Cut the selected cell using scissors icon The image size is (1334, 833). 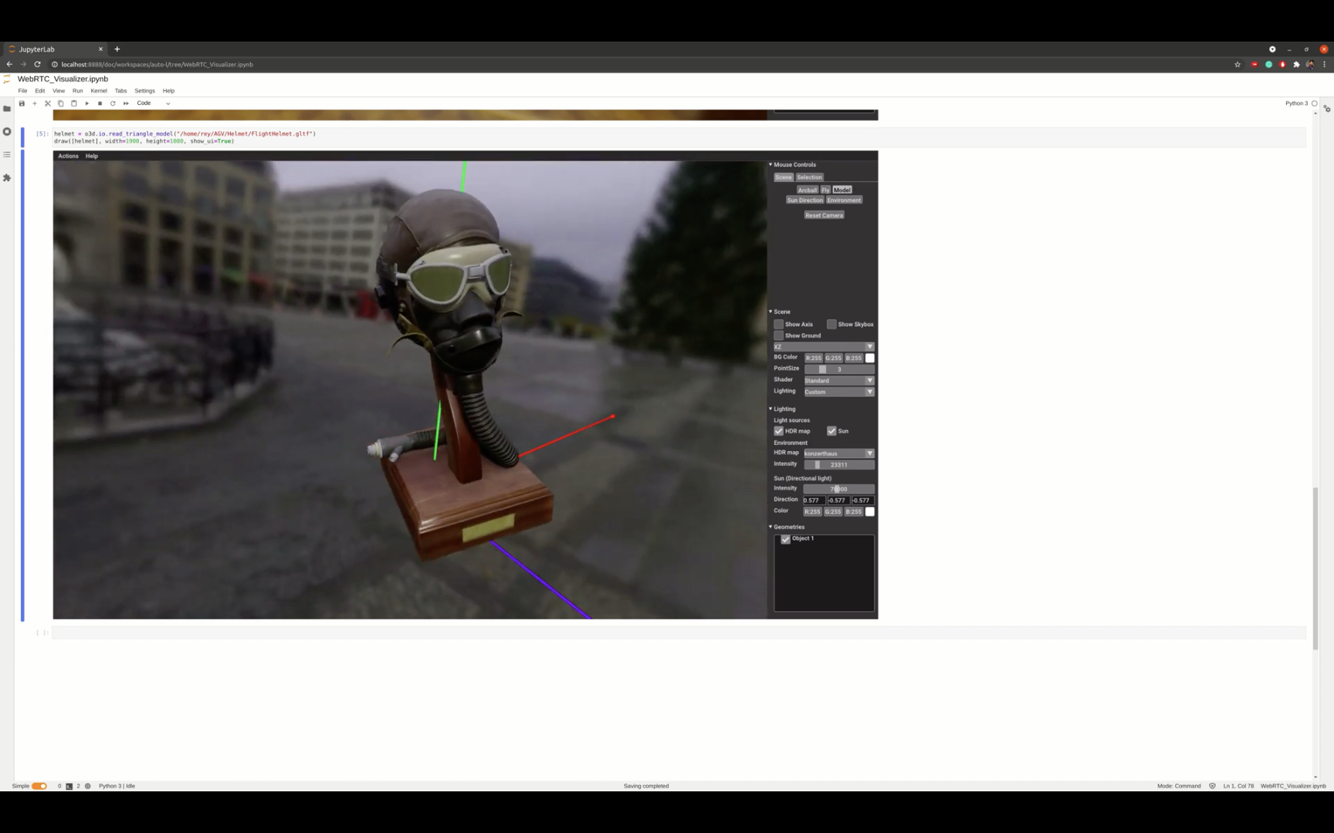[x=48, y=103]
